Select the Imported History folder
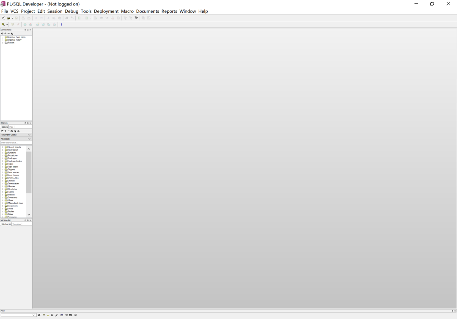Image resolution: width=457 pixels, height=319 pixels. (x=15, y=40)
